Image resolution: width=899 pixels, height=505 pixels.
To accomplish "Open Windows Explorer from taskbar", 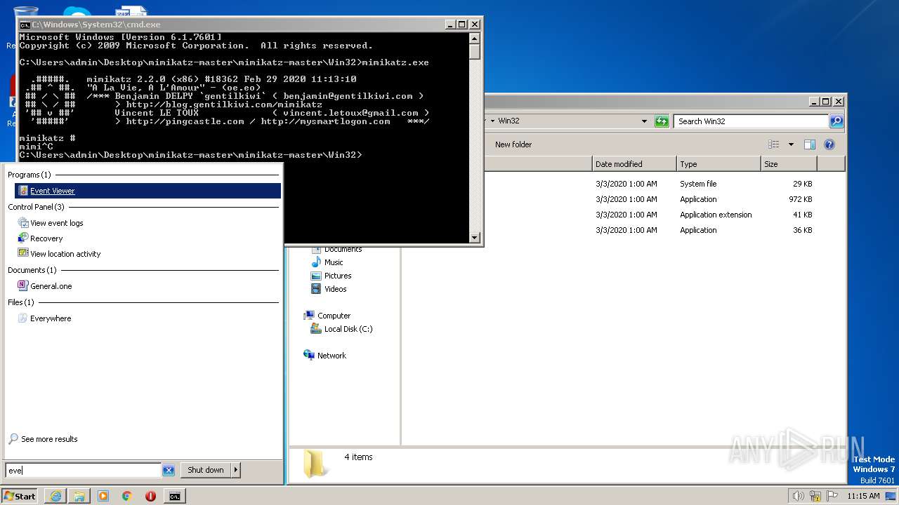I will pyautogui.click(x=79, y=496).
